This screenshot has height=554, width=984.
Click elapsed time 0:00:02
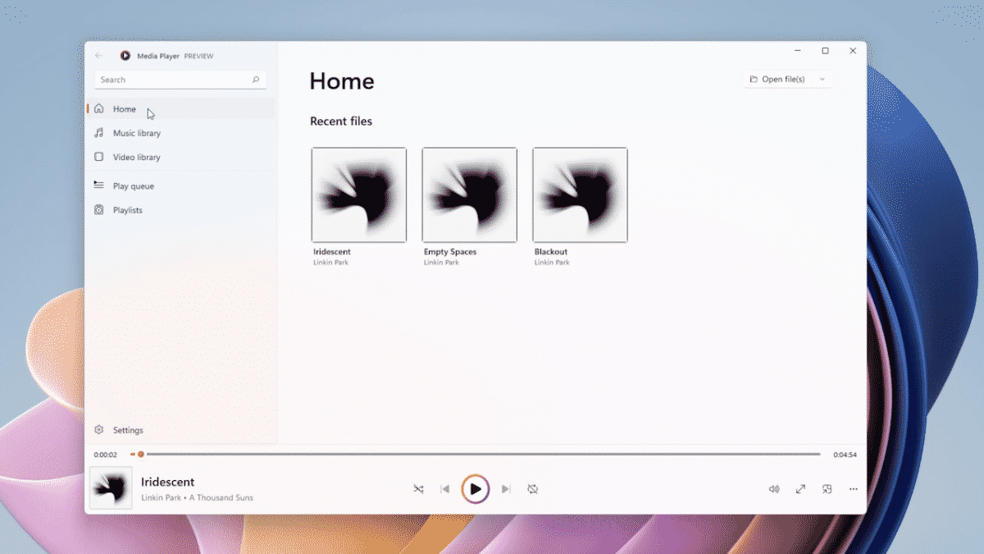pyautogui.click(x=106, y=455)
